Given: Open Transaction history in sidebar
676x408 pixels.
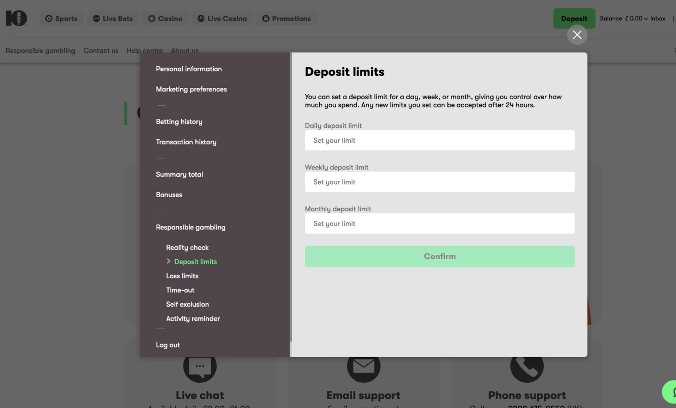Looking at the screenshot, I should [186, 142].
